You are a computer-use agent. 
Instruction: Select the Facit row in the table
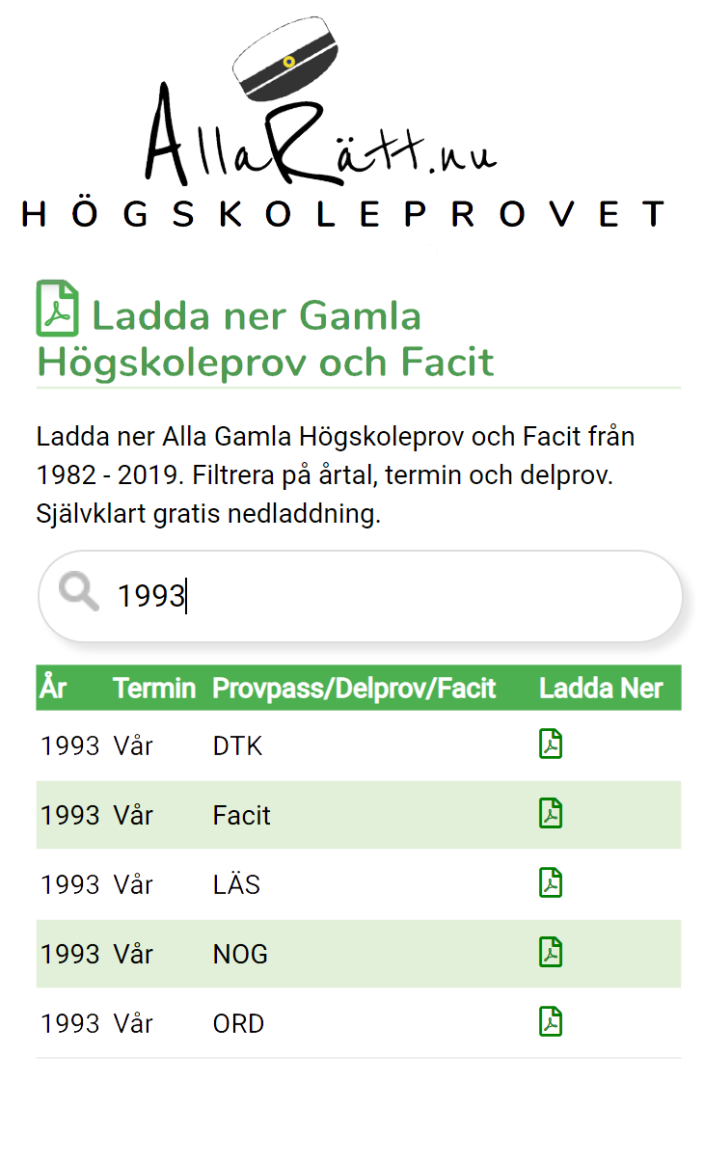(x=241, y=814)
